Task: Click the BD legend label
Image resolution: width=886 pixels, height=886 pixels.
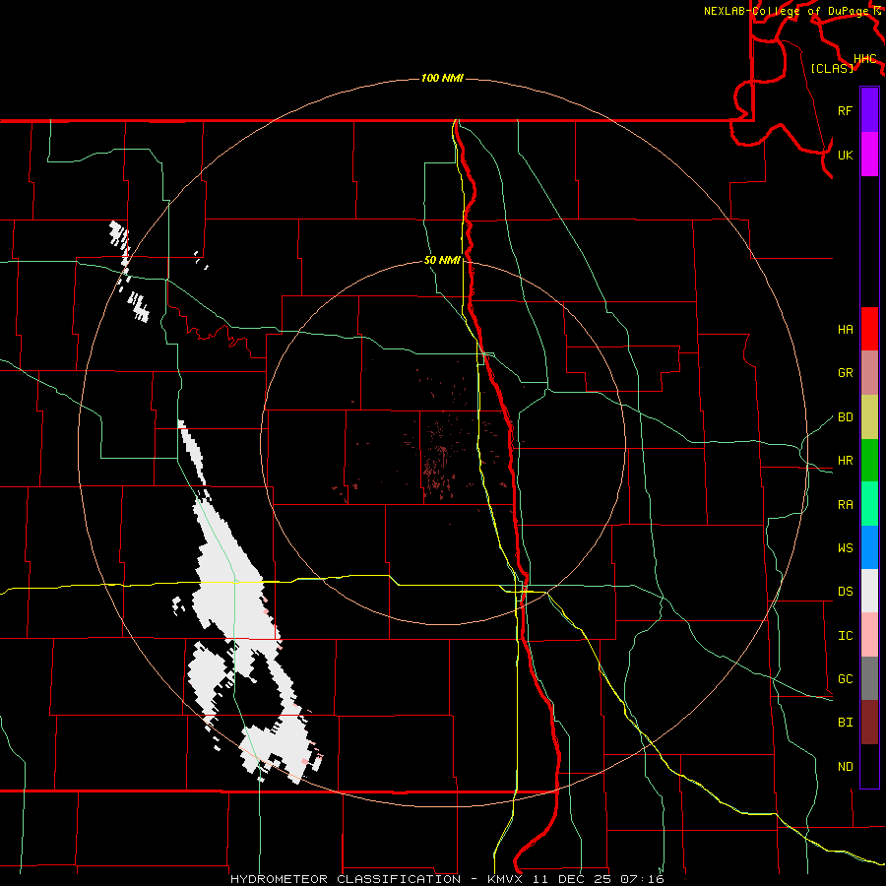Action: click(845, 417)
